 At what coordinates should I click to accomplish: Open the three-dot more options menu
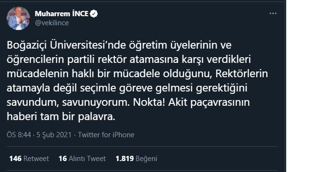pos(273,13)
